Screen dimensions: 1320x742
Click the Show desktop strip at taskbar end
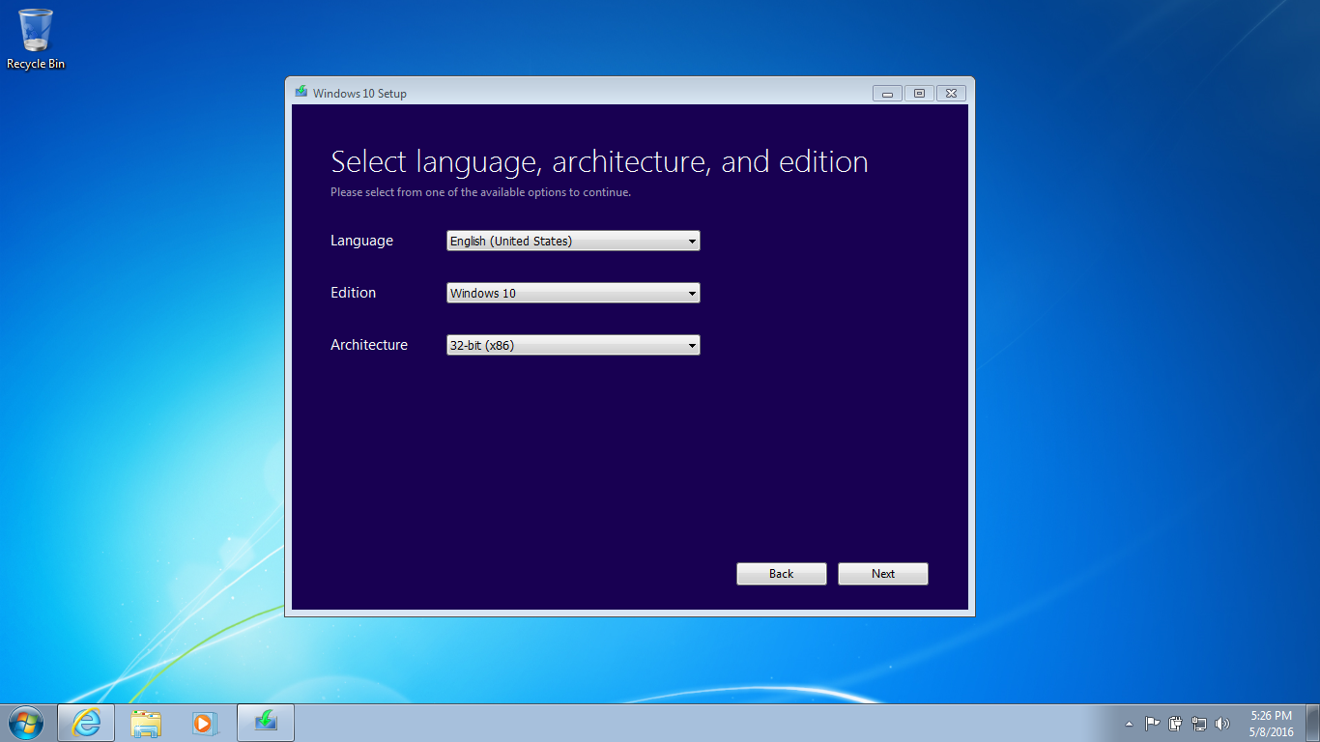pos(1313,723)
